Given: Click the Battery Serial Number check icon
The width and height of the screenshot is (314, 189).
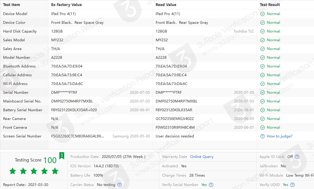Looking at the screenshot, I should (x=262, y=110).
